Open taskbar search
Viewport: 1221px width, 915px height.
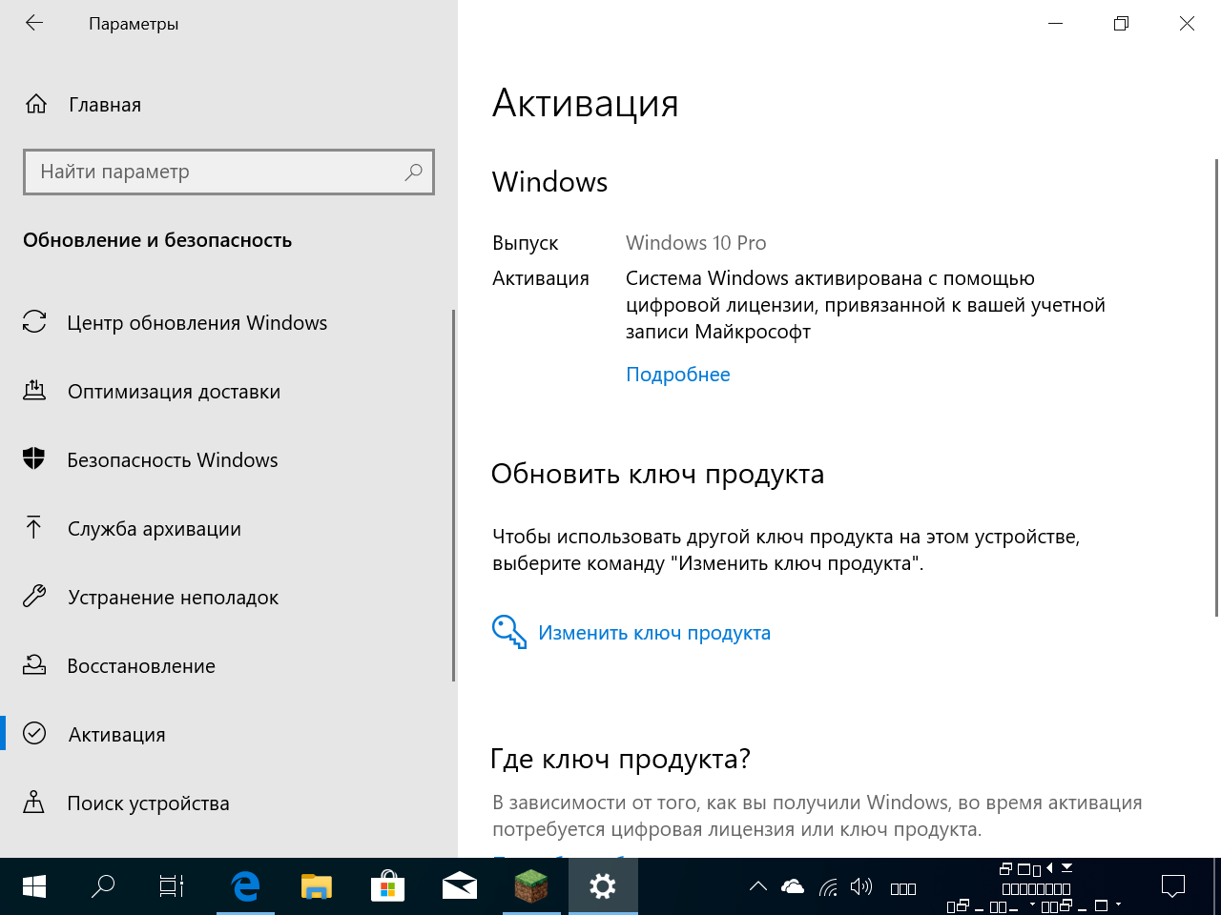coord(102,886)
